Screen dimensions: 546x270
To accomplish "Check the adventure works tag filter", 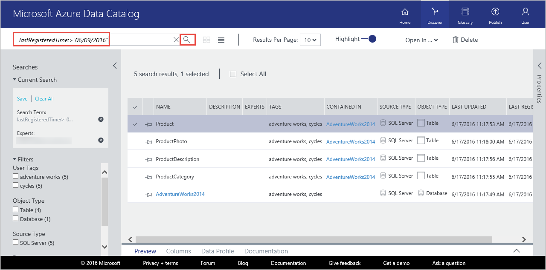I will pos(16,176).
